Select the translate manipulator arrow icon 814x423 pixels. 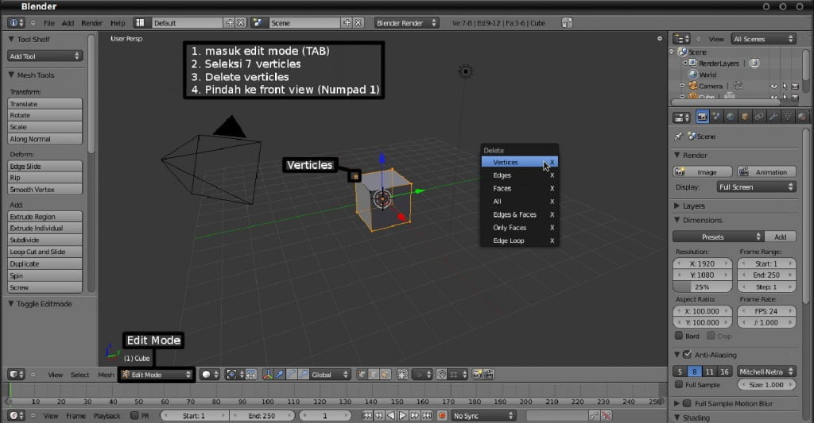280,375
